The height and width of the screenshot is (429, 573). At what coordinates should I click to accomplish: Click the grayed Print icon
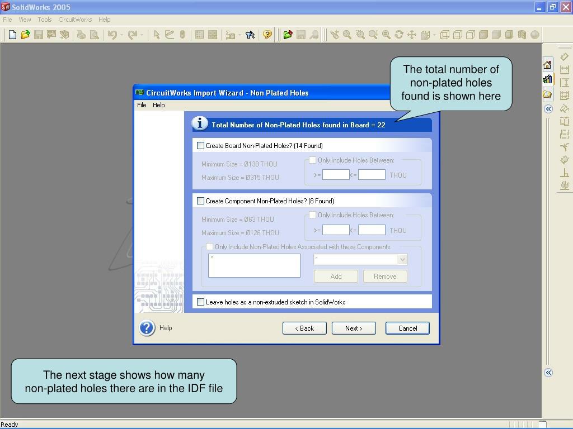(81, 35)
